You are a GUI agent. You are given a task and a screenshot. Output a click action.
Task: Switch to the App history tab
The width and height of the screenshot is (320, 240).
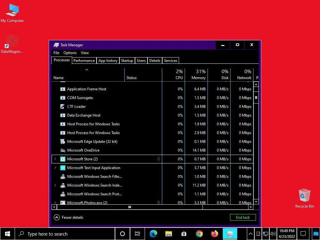tap(108, 61)
